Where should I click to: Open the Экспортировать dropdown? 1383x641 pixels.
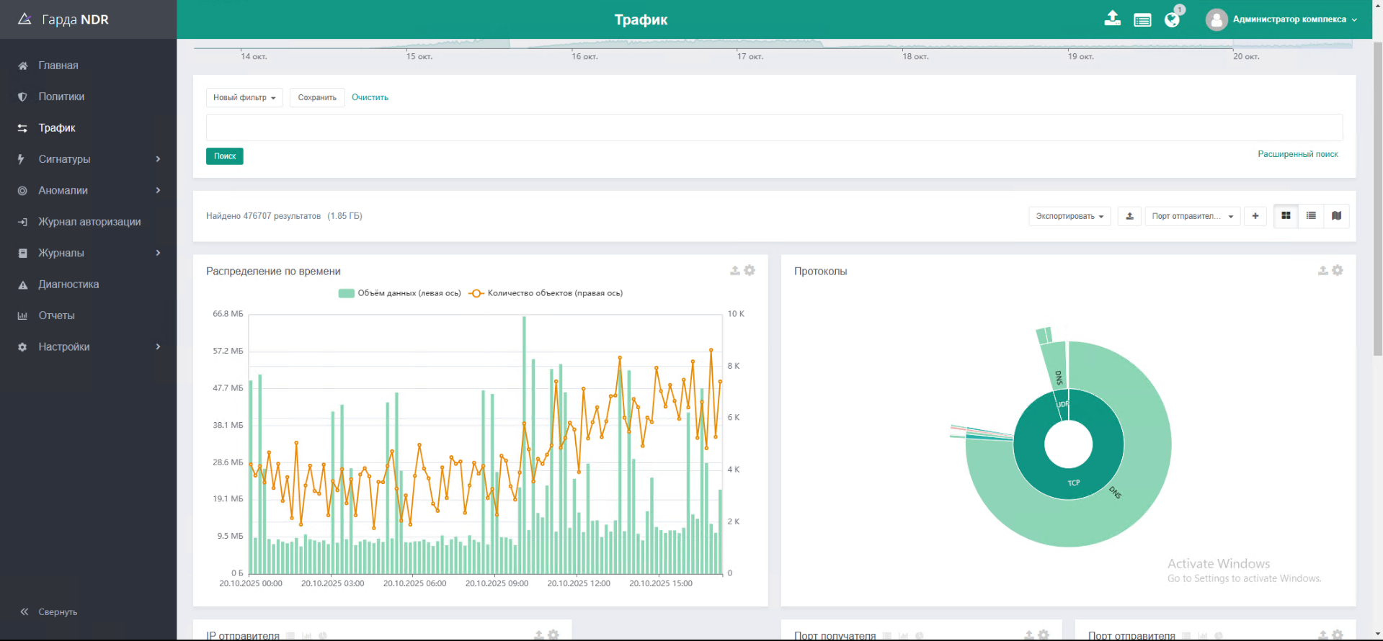click(x=1070, y=216)
